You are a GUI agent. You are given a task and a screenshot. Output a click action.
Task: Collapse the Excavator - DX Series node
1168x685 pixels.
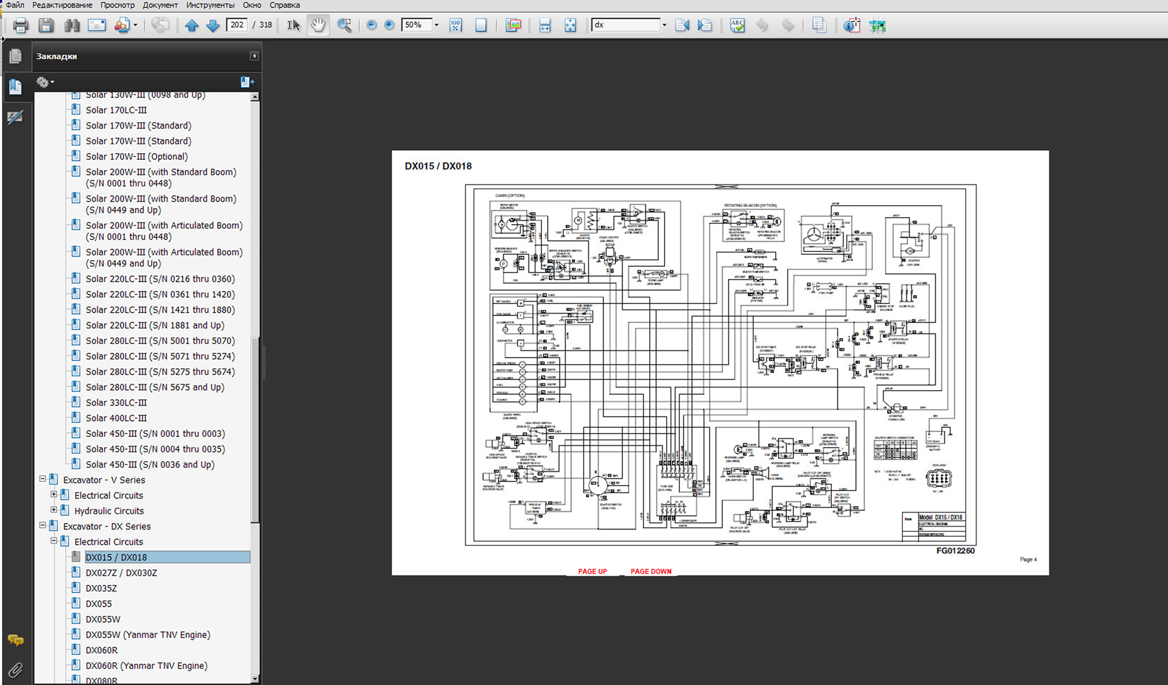click(x=42, y=526)
